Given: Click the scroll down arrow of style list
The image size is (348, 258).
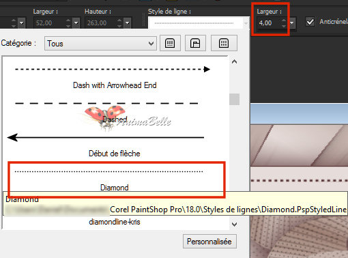Looking at the screenshot, I should click(x=234, y=225).
